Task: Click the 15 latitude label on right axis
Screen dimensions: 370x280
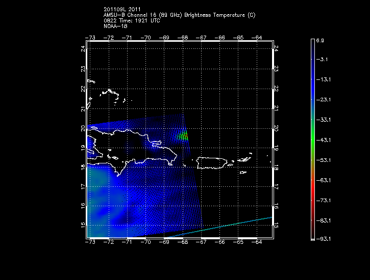Action: click(x=276, y=225)
